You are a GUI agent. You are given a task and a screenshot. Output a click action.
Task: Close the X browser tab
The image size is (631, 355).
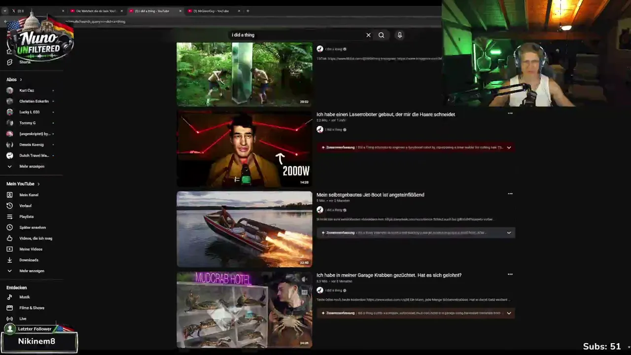pyautogui.click(x=63, y=11)
